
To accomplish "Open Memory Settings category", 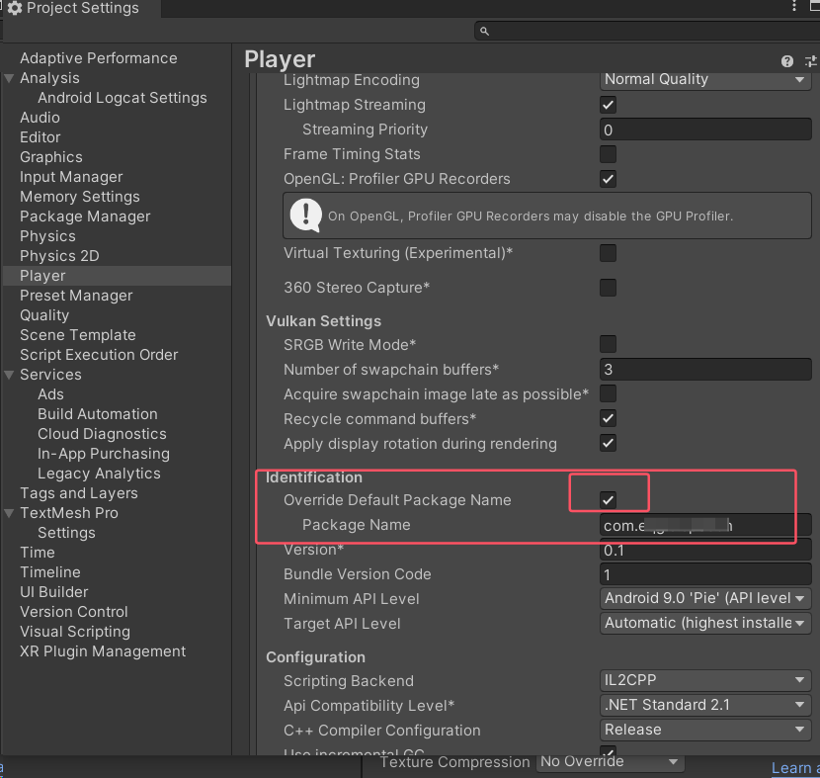I will pyautogui.click(x=79, y=197).
